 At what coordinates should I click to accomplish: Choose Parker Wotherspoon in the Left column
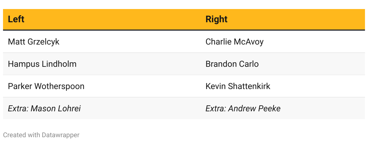pos(46,86)
